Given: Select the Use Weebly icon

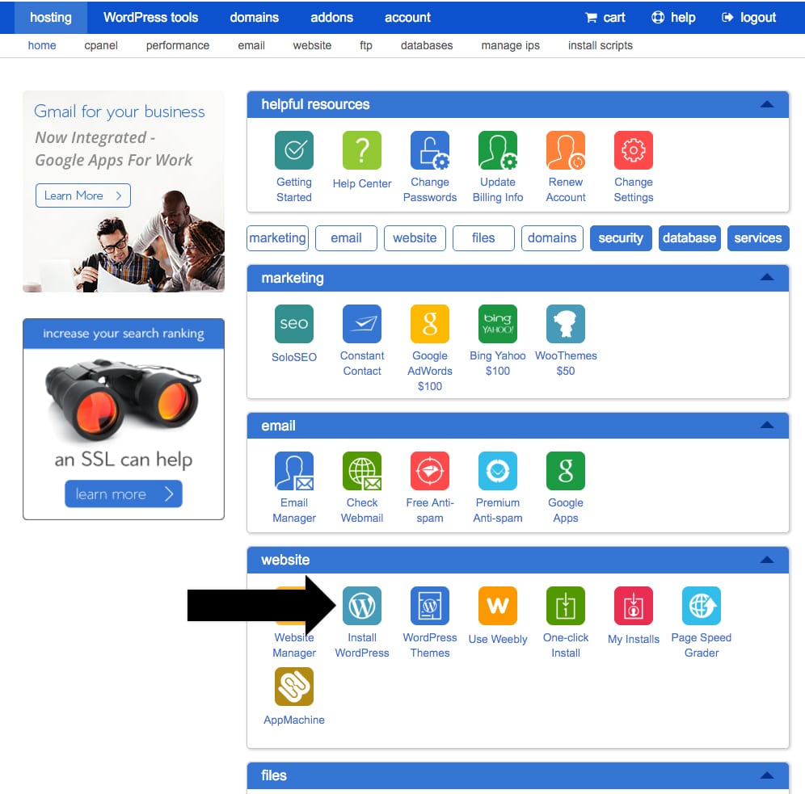Looking at the screenshot, I should [498, 606].
